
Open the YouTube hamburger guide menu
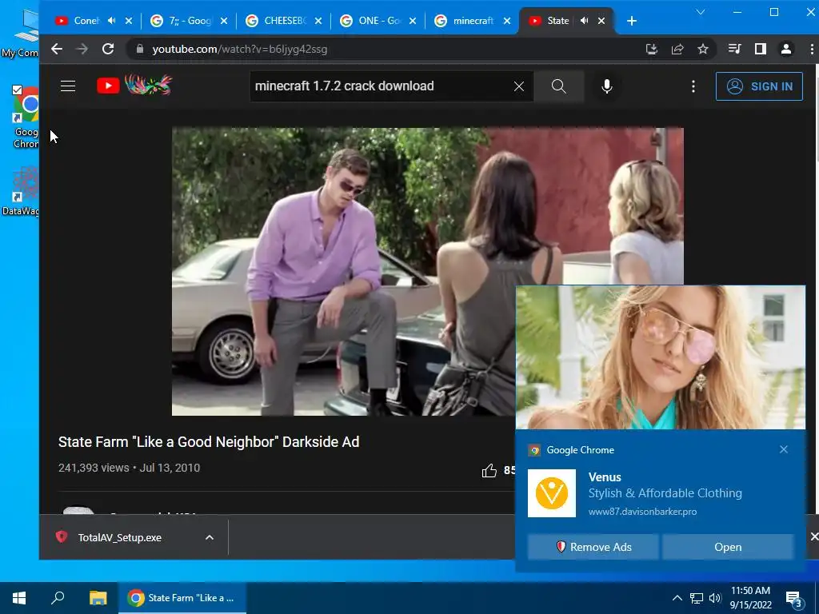[x=68, y=86]
